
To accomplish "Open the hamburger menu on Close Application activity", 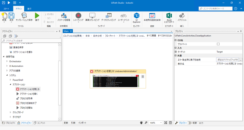I will (143, 76).
